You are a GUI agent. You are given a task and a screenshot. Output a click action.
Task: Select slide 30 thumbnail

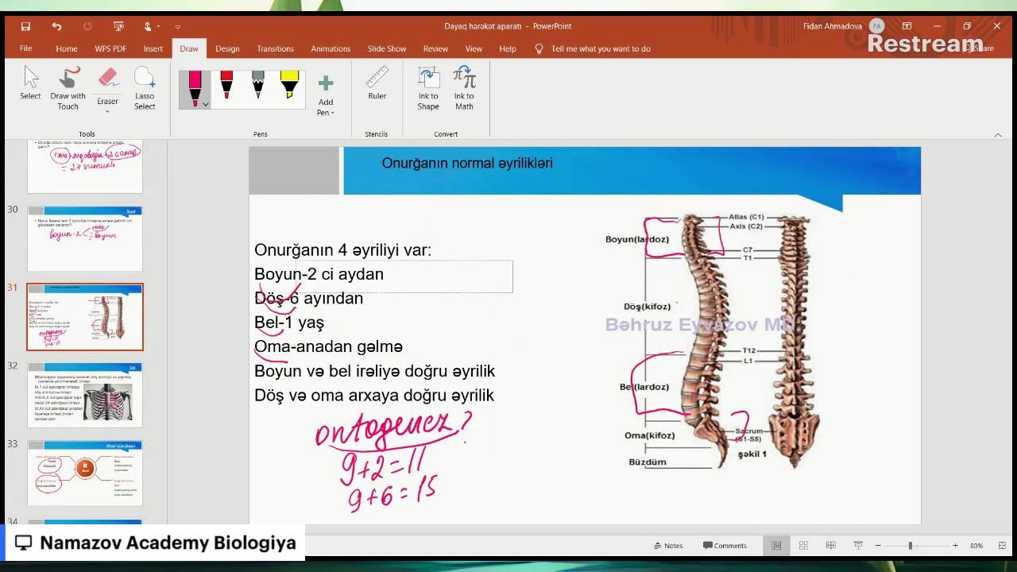[x=85, y=238]
